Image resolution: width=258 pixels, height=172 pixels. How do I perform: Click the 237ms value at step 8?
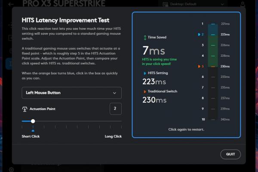click(225, 98)
